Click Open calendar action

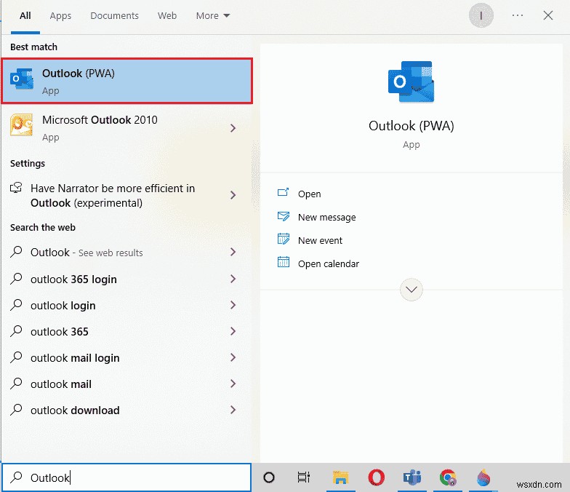(x=329, y=263)
